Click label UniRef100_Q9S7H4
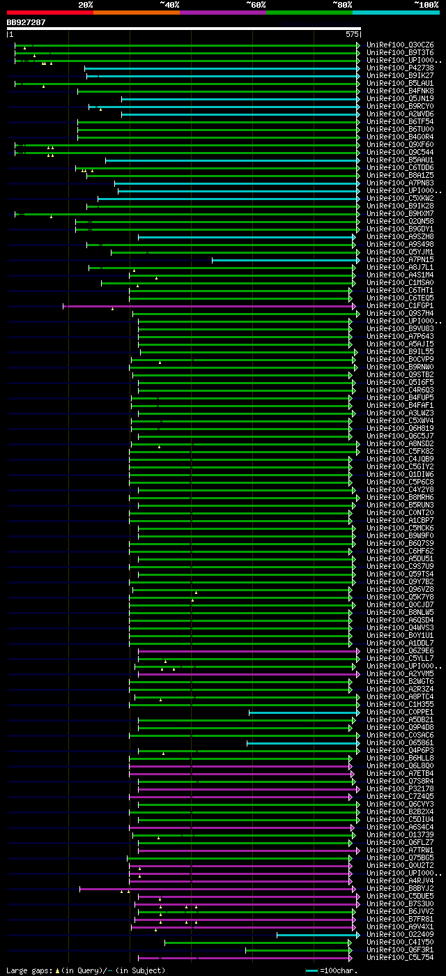The image size is (446, 976). click(400, 314)
